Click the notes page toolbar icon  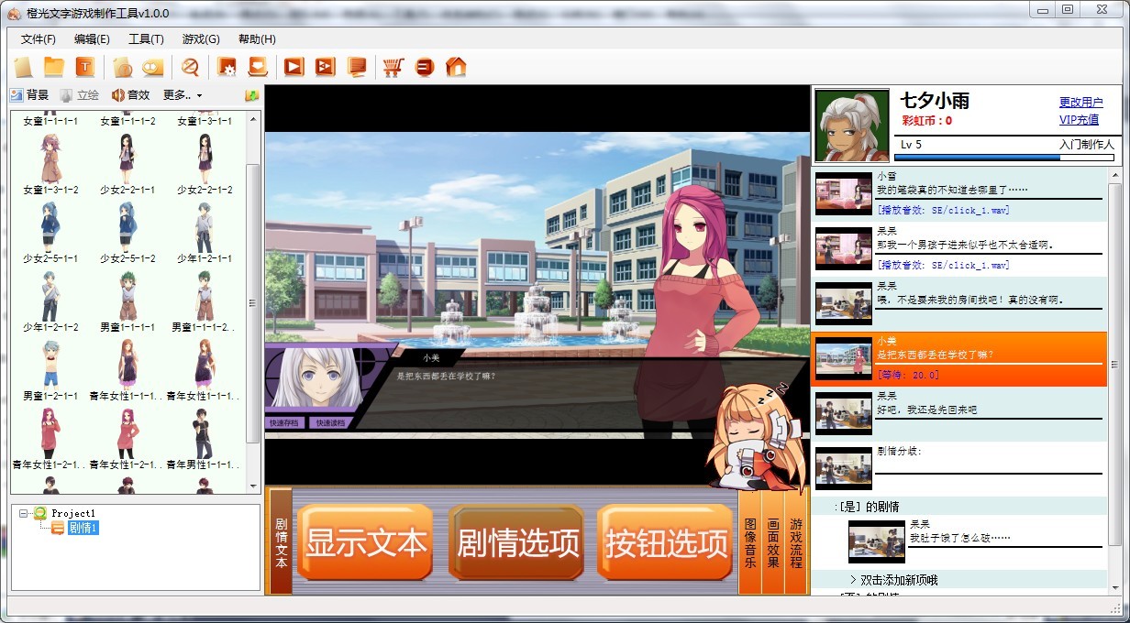tap(357, 67)
